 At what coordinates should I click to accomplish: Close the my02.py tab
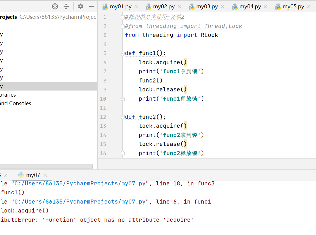point(179,6)
